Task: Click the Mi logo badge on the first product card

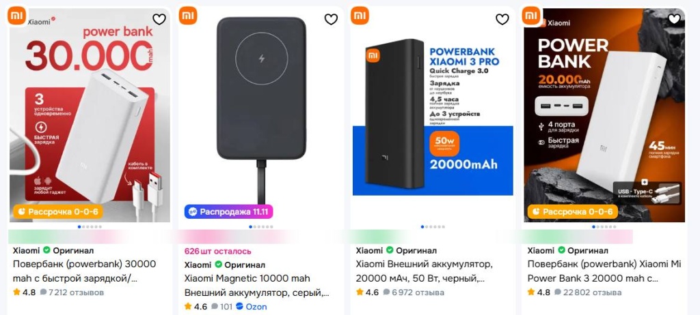Action: click(16, 16)
